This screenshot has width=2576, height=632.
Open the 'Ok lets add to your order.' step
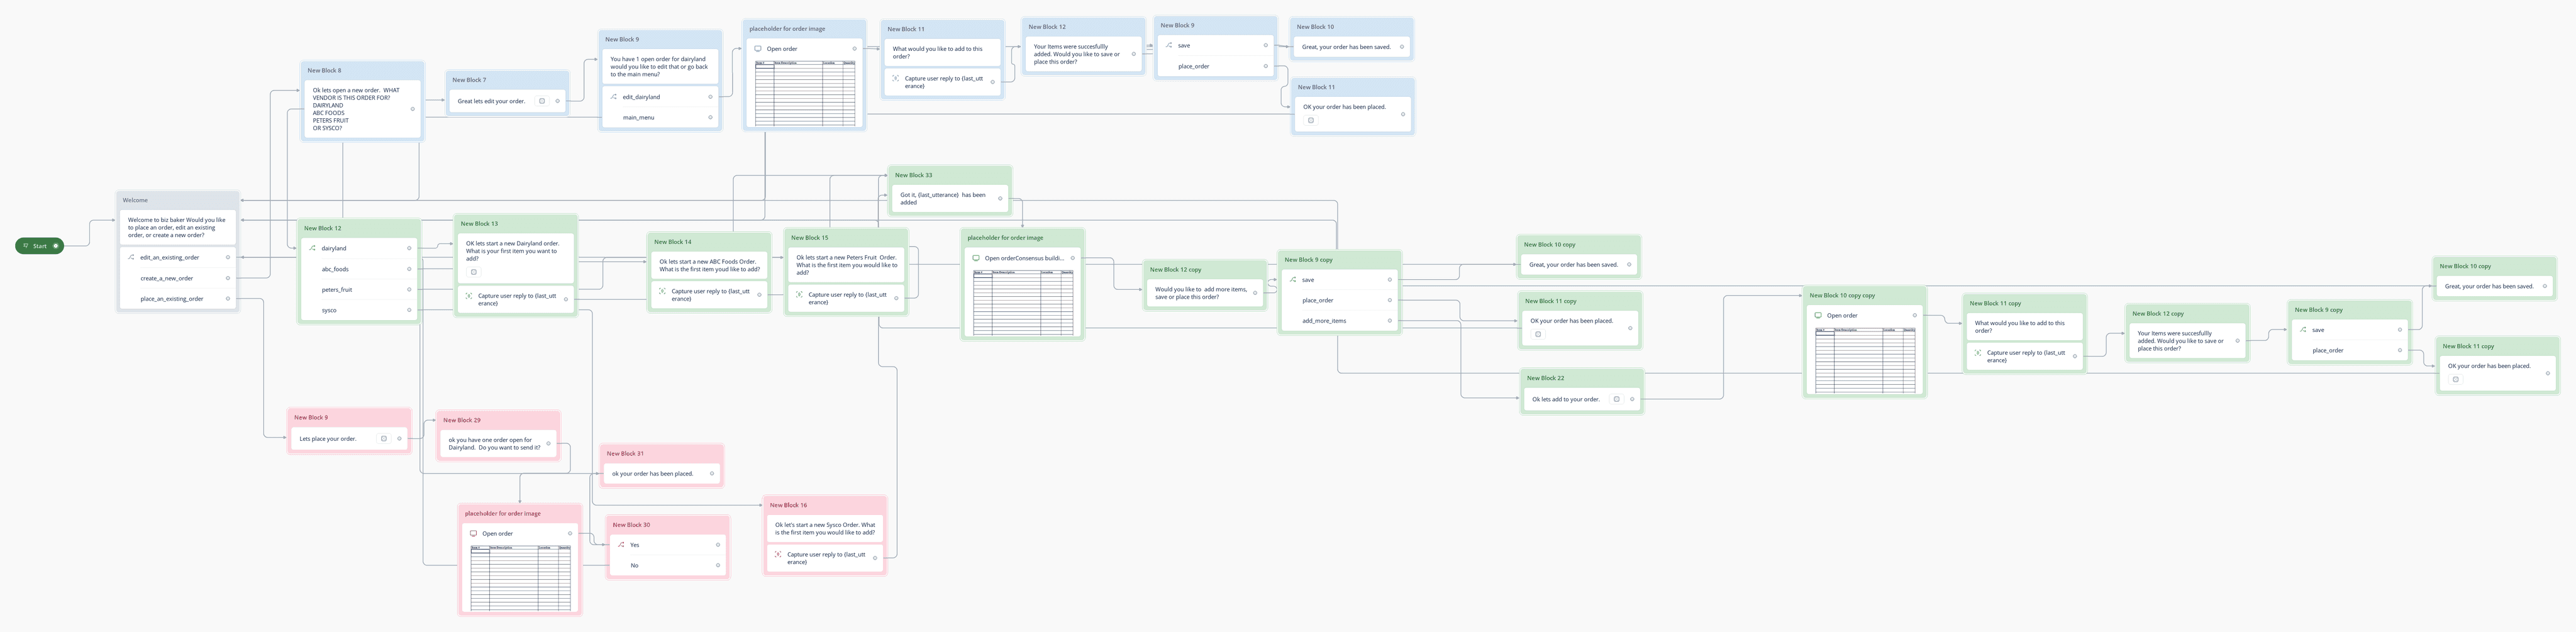[1581, 399]
